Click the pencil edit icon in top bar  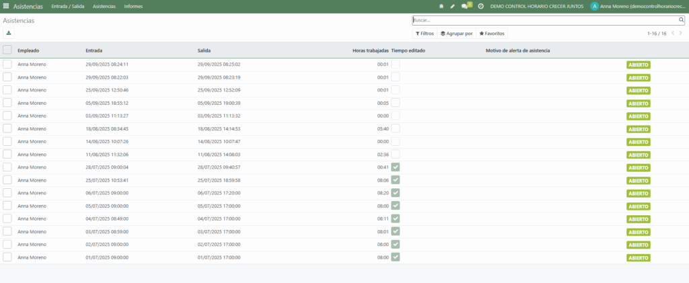click(452, 6)
